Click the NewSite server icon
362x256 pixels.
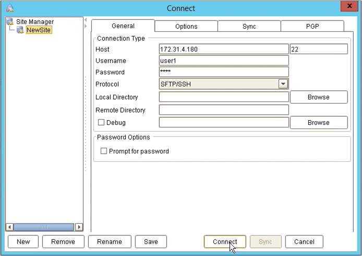20,30
